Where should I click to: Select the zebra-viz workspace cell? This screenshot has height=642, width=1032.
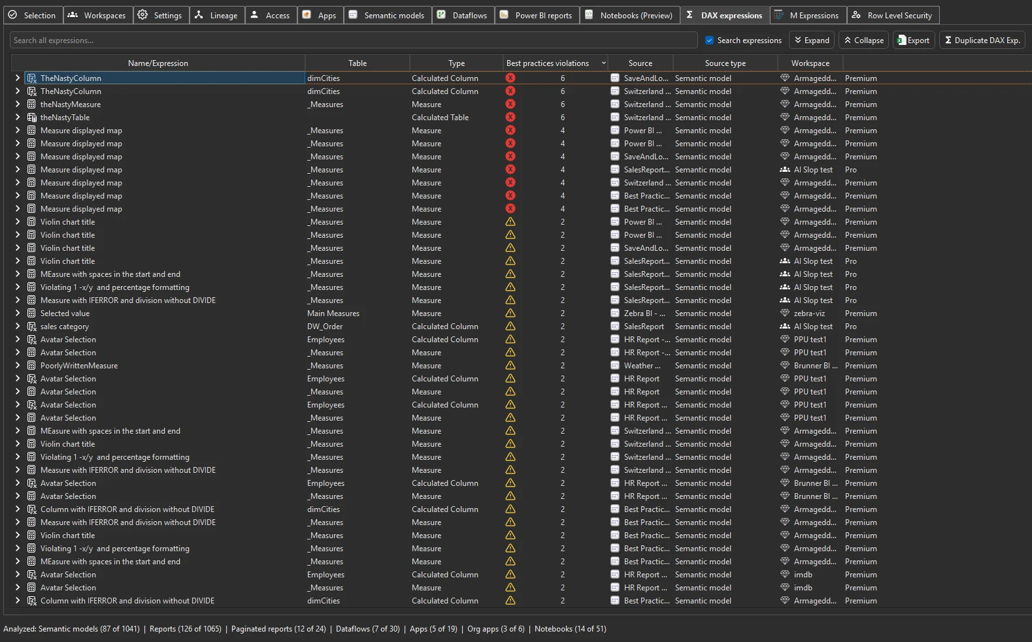click(x=809, y=313)
